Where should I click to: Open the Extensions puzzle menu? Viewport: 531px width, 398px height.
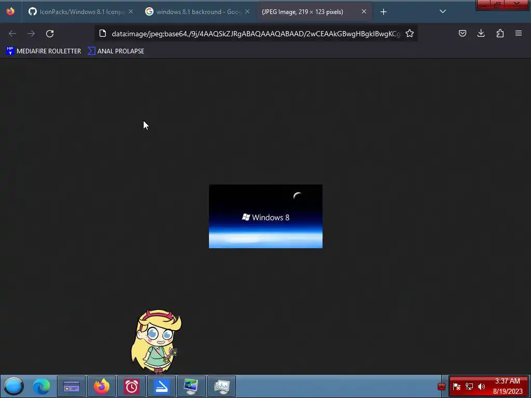500,33
